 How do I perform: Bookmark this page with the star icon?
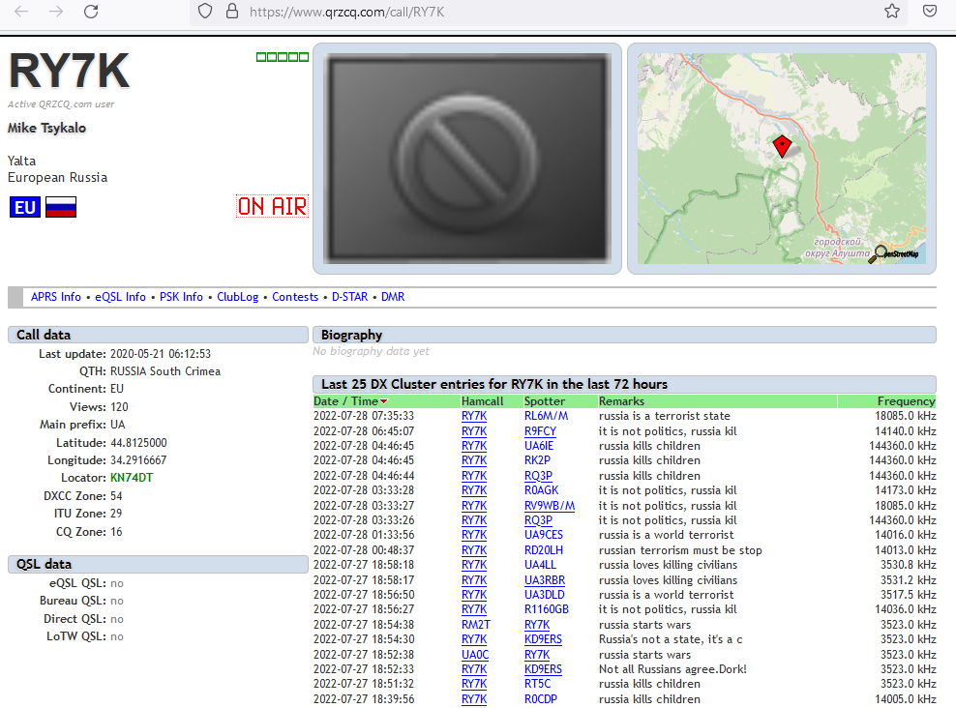892,12
